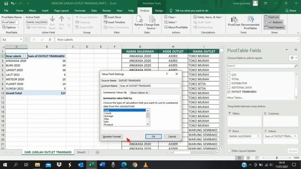Open Chrome from taskbar
Image resolution: width=301 pixels, height=169 pixels.
click(135, 165)
